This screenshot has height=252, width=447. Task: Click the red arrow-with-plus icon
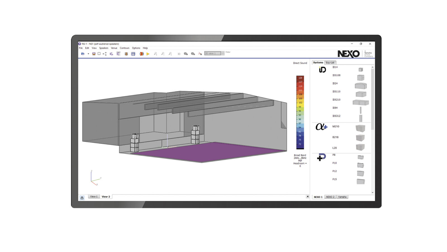[200, 54]
